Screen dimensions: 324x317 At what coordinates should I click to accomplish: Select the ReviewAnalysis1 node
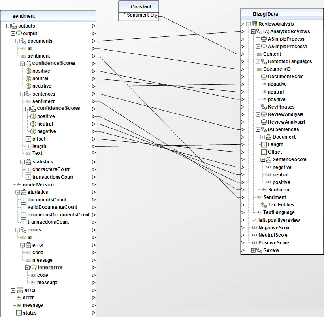point(286,122)
